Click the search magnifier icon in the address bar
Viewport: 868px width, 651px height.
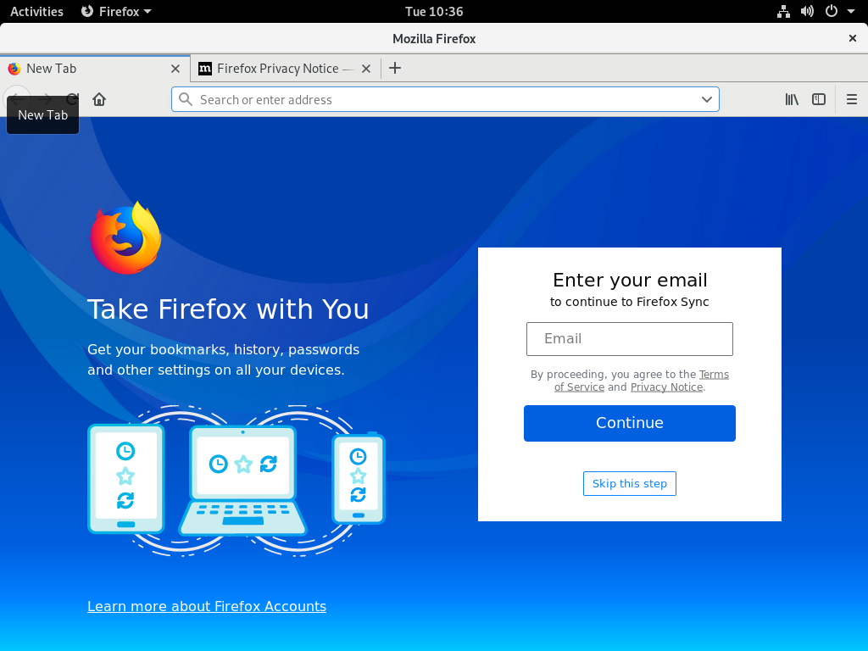click(x=186, y=99)
